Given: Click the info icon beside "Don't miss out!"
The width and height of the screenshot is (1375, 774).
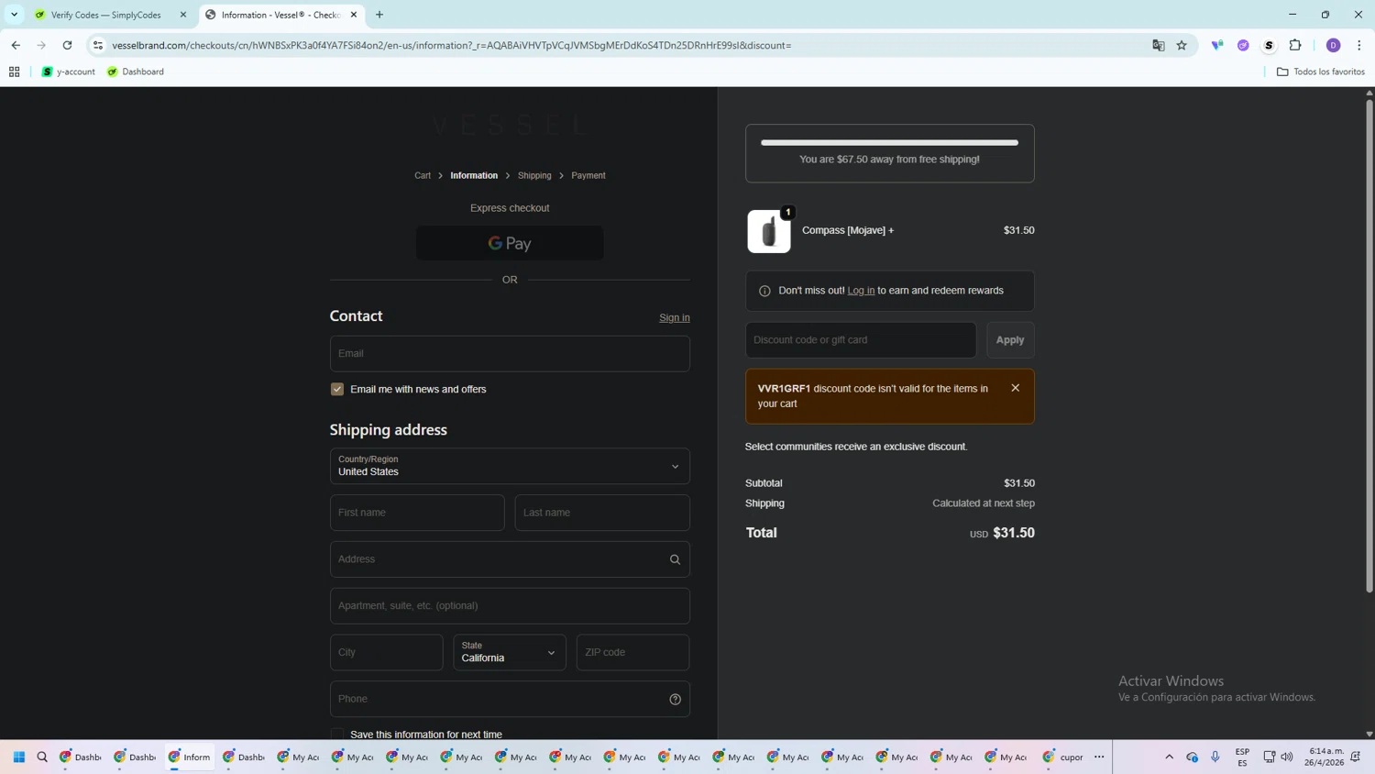Looking at the screenshot, I should coord(764,291).
